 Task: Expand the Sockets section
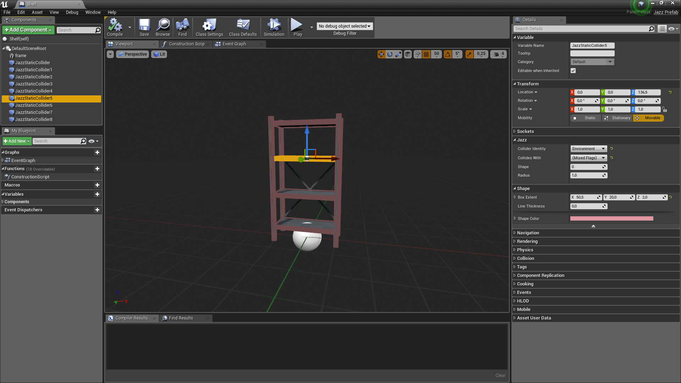[x=514, y=132]
